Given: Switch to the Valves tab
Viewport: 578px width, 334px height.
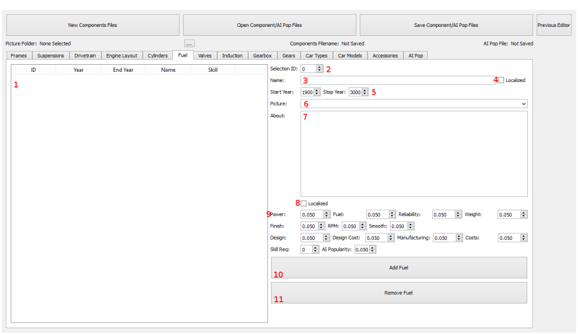Looking at the screenshot, I should tap(205, 56).
